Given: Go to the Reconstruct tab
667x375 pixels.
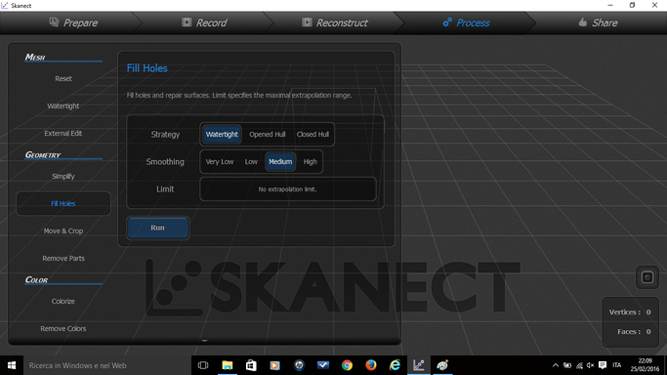Looking at the screenshot, I should point(335,22).
